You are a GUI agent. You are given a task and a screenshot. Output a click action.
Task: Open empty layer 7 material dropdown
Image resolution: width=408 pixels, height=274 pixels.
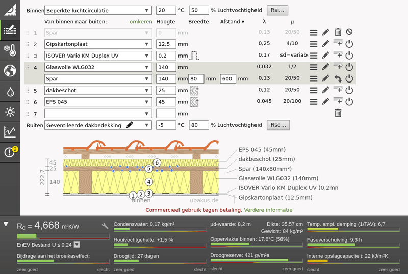click(x=98, y=114)
